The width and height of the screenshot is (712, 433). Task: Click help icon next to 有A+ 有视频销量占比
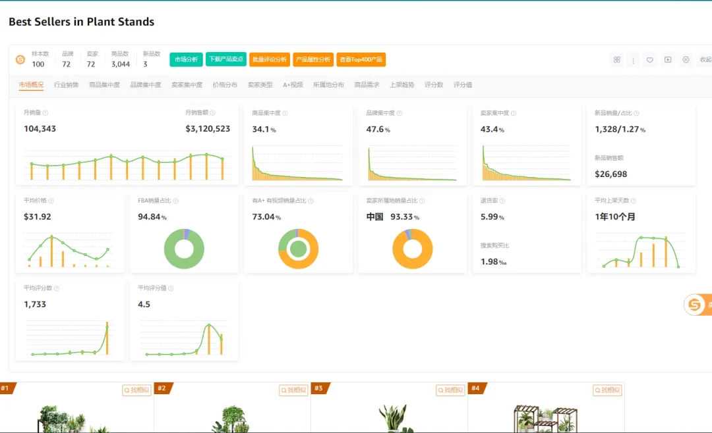[311, 201]
